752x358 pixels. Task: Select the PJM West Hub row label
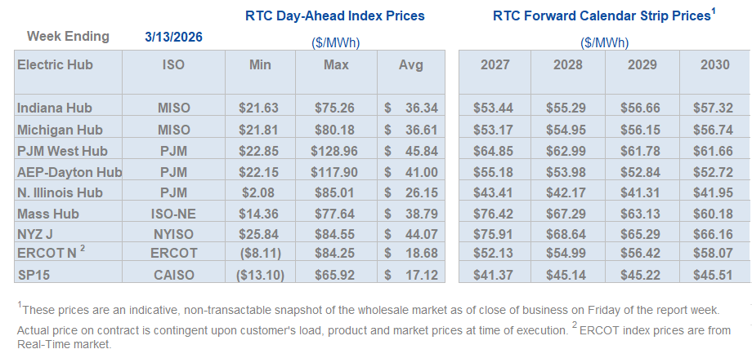click(x=61, y=151)
